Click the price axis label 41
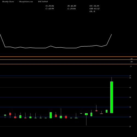 tap(130, 88)
